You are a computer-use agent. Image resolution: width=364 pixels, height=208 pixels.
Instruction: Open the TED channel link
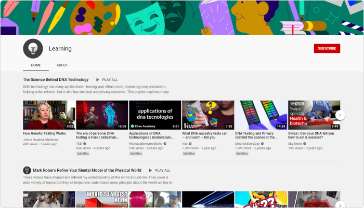coord(79,144)
